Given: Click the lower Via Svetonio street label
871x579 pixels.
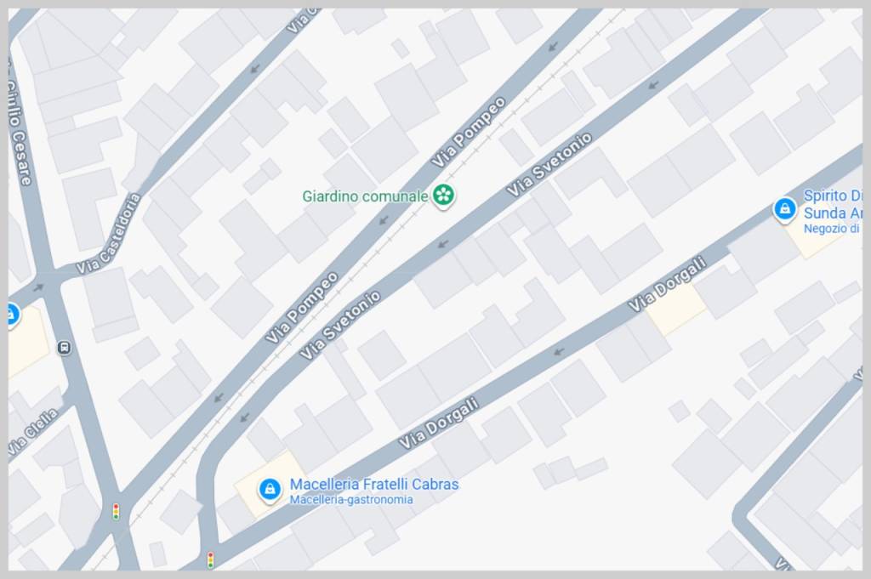Looking at the screenshot, I should (340, 325).
